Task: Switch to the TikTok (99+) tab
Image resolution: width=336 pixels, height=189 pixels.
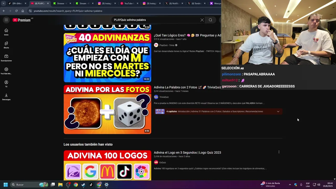Action: click(17, 3)
